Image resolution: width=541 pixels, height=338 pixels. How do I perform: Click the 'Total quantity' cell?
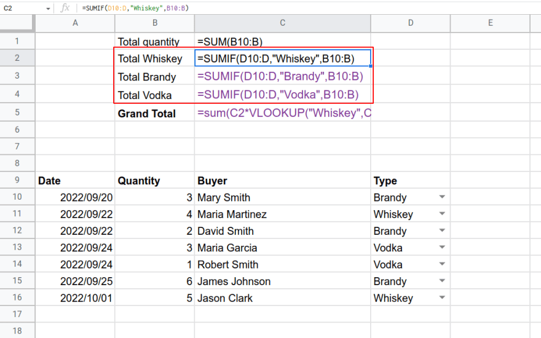click(154, 41)
